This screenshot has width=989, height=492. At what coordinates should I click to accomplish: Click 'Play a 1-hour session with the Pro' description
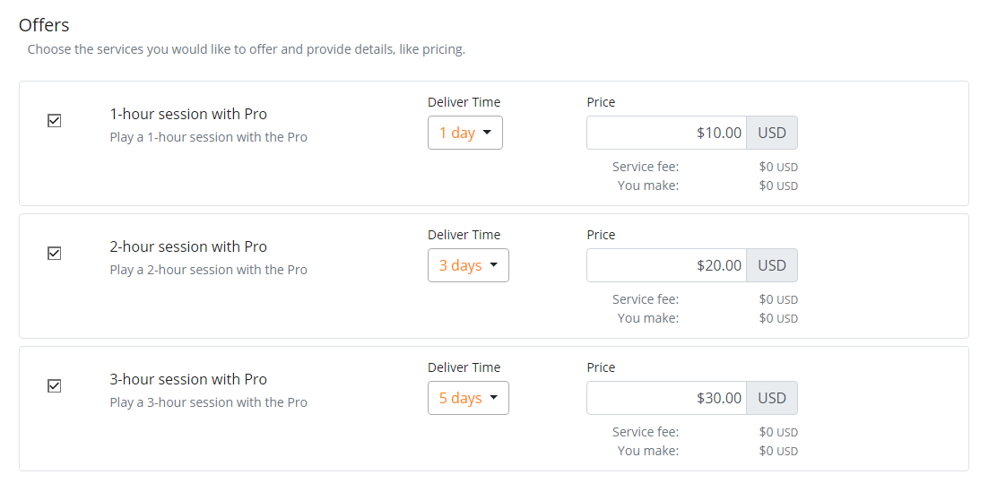pos(208,137)
